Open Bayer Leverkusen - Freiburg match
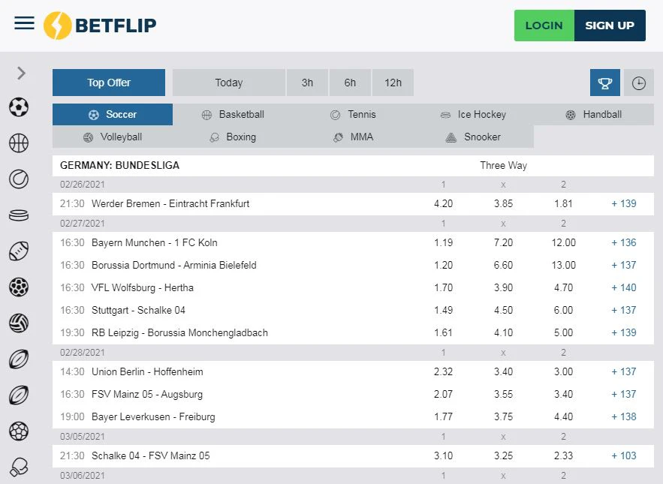Viewport: 663px width, 484px height. coord(153,416)
